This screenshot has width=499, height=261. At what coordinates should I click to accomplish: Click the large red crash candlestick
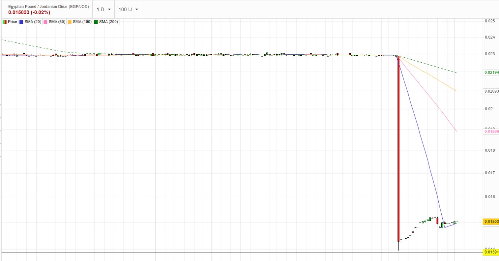(398, 148)
